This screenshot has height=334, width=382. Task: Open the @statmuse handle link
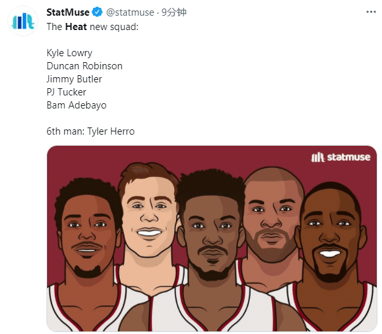click(130, 12)
